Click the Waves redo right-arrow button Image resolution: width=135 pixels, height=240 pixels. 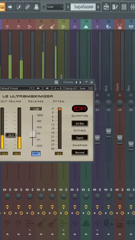[x=47, y=88]
